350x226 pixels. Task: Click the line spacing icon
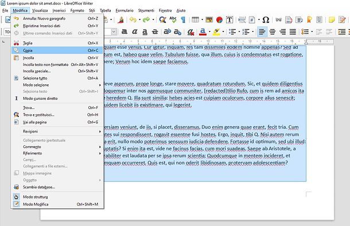305,32
